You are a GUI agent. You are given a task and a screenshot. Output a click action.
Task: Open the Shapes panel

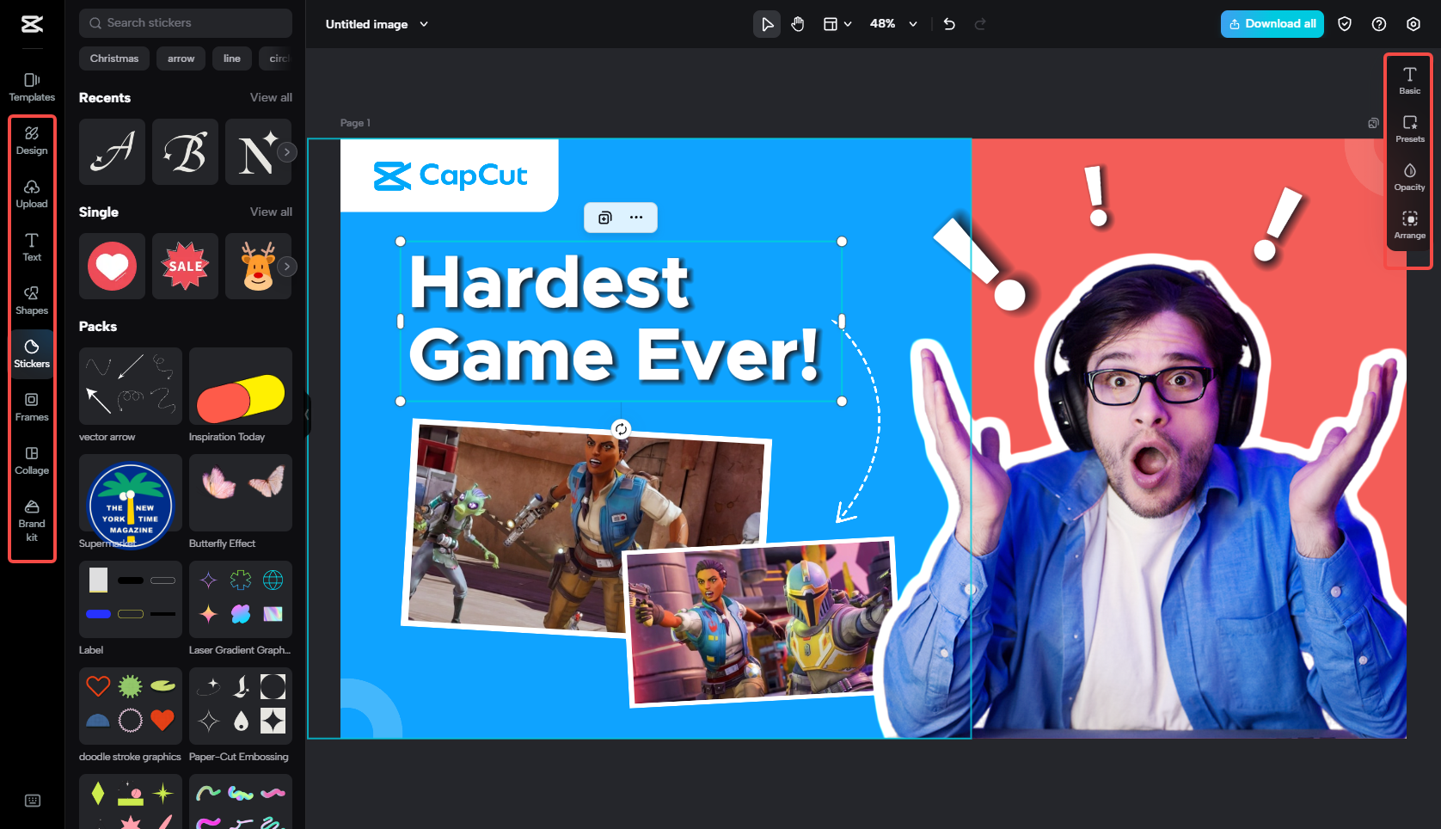tap(32, 300)
